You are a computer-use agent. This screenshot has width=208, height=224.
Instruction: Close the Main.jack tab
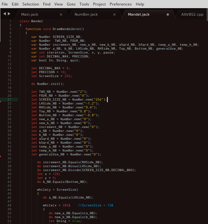pyautogui.click(x=61, y=15)
